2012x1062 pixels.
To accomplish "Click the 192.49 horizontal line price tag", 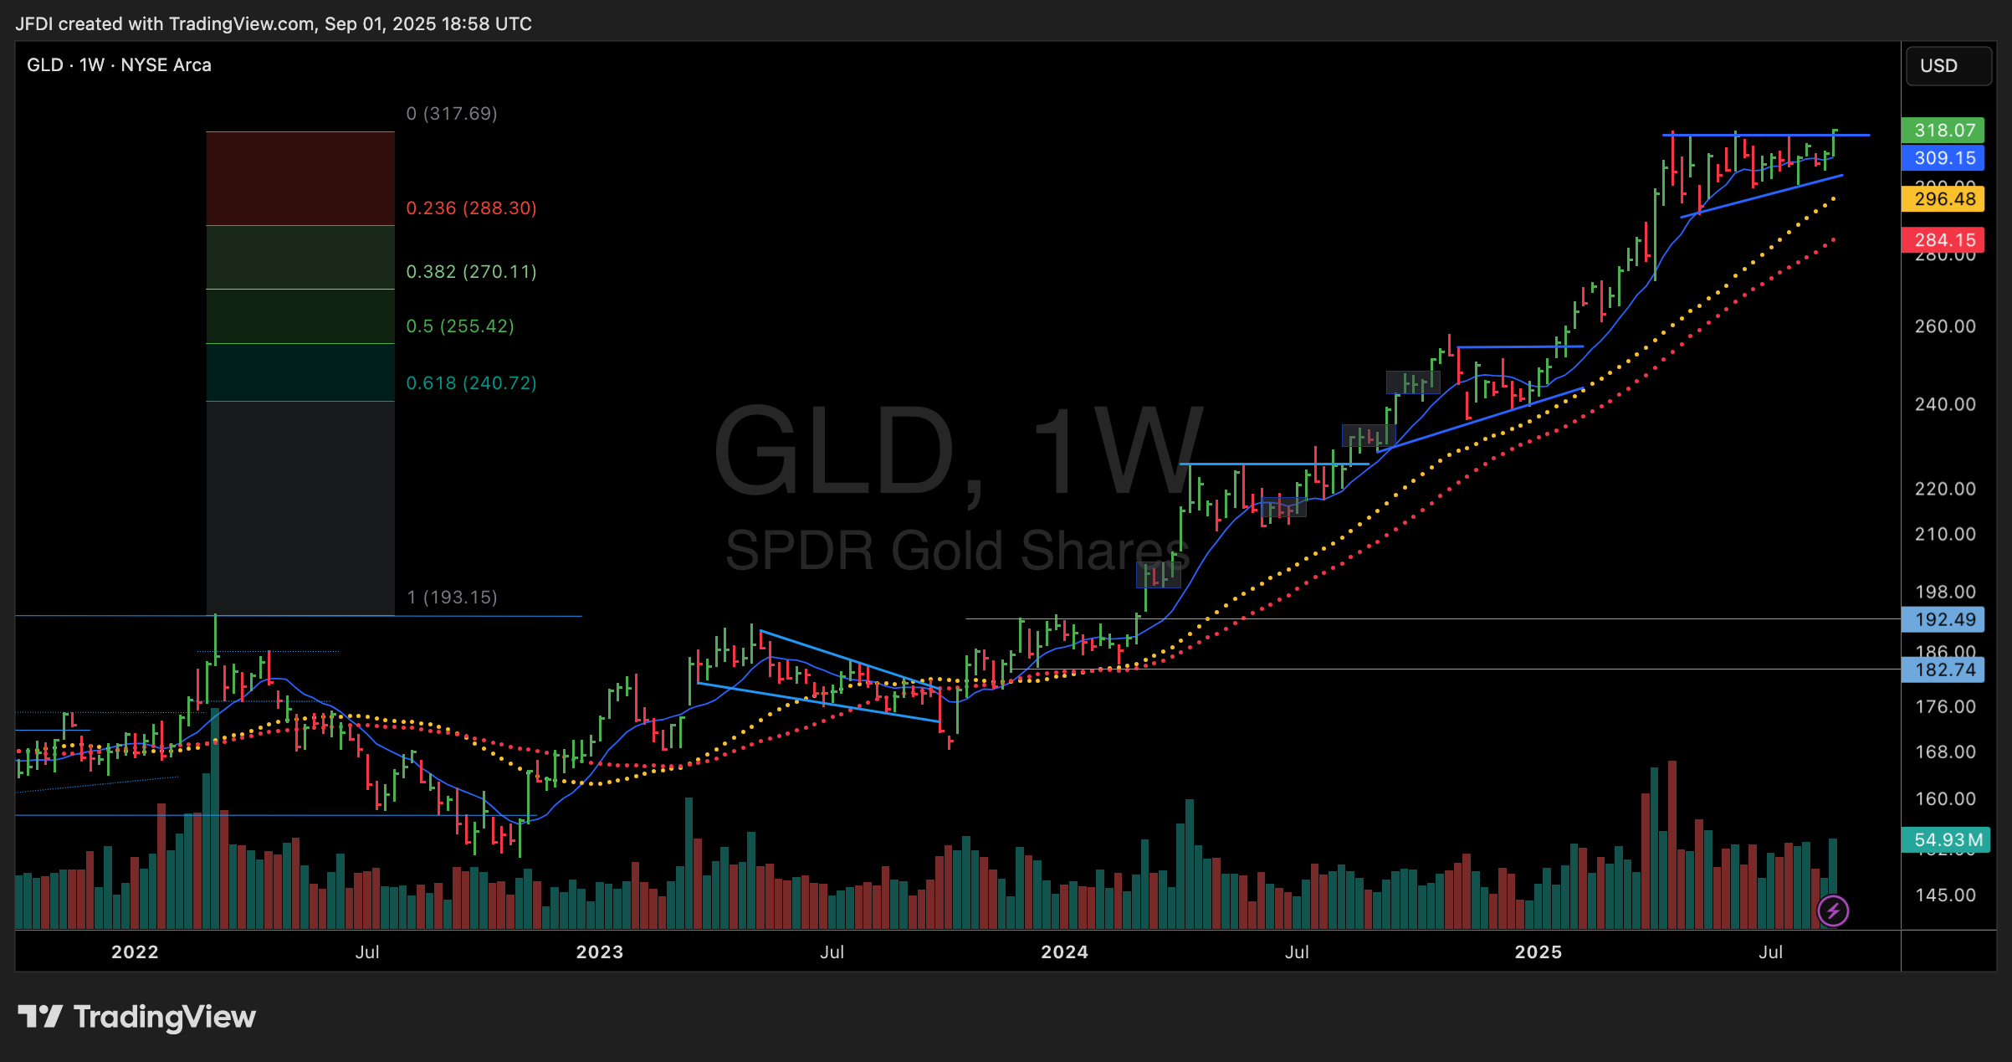I will pos(1943,620).
